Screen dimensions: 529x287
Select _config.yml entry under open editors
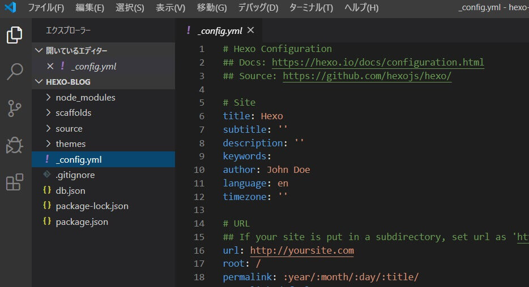click(103, 66)
